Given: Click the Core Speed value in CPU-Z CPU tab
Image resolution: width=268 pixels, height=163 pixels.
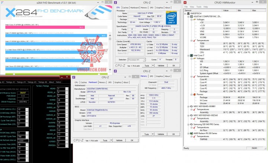Looking at the screenshot, I should [x=136, y=44].
